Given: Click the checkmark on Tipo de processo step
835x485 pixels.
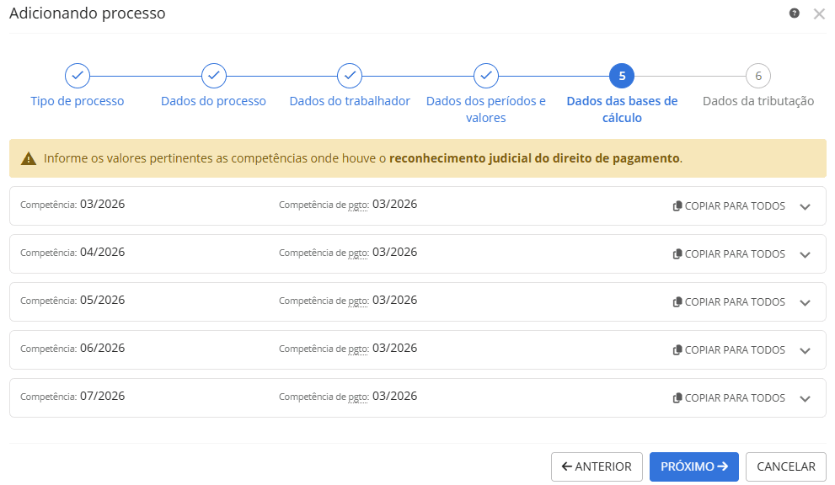Looking at the screenshot, I should click(78, 75).
